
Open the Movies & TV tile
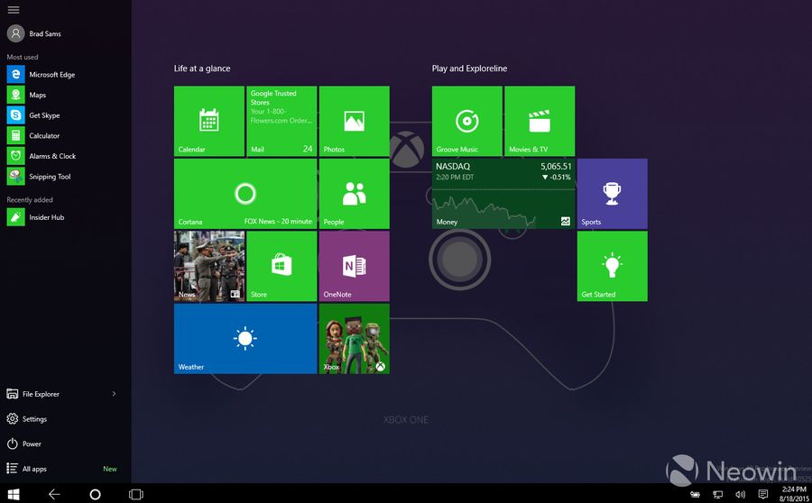(x=540, y=121)
